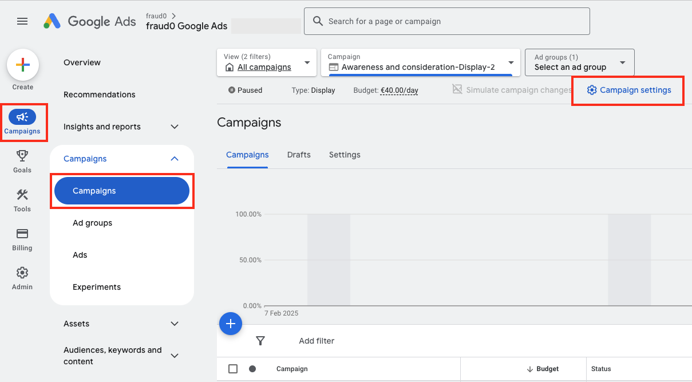
Task: Click the €40.00/day budget value
Action: point(399,90)
